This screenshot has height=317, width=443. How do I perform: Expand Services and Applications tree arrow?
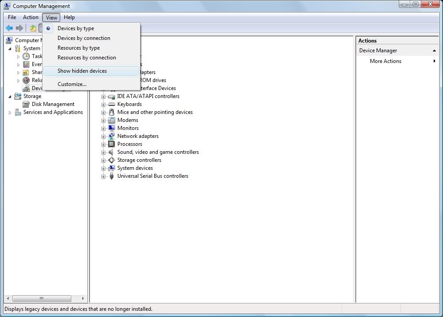click(x=10, y=113)
